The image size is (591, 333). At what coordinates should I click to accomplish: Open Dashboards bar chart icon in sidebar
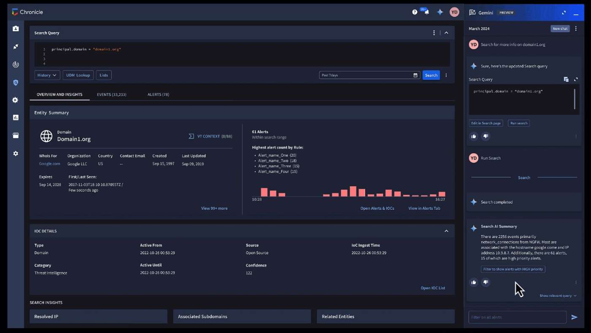(16, 118)
